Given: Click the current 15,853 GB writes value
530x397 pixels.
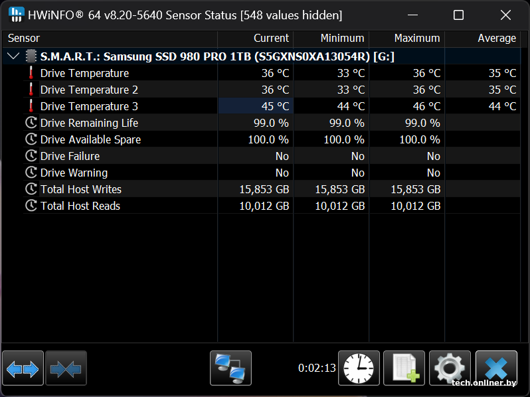Looking at the screenshot, I should pos(264,189).
